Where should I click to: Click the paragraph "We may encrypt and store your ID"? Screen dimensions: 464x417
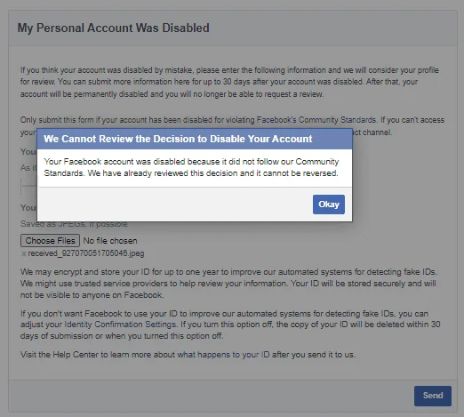pos(228,284)
